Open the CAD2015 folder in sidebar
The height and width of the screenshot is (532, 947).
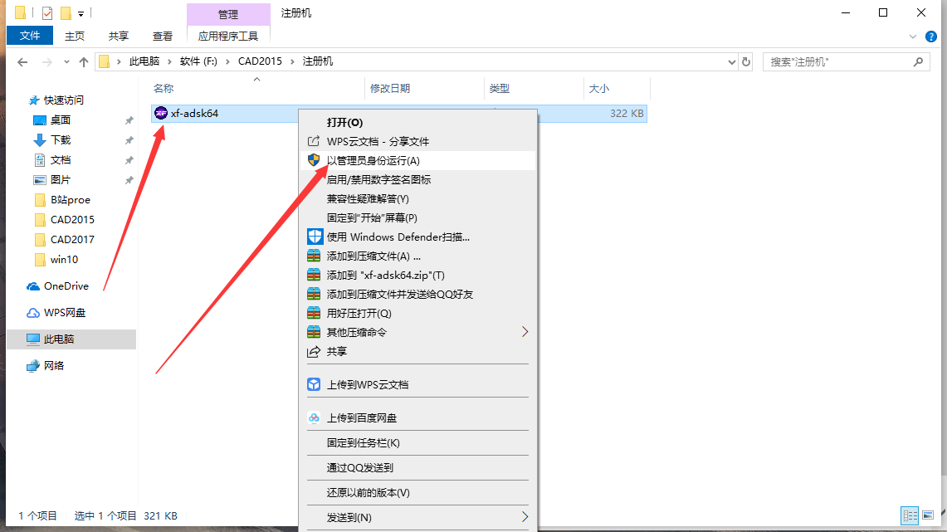[x=72, y=220]
